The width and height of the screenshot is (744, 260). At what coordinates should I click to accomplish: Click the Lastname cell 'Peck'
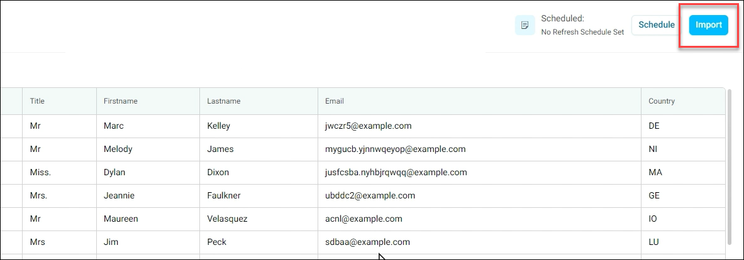[x=258, y=242]
